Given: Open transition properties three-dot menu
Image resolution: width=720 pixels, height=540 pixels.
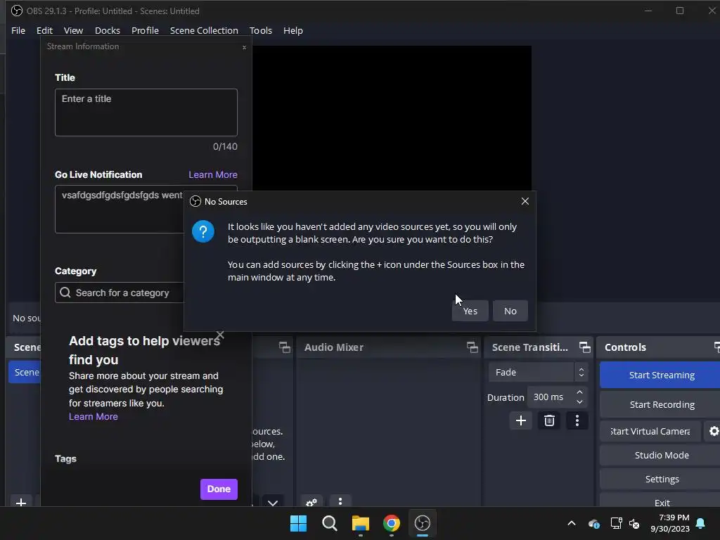Looking at the screenshot, I should click(577, 420).
